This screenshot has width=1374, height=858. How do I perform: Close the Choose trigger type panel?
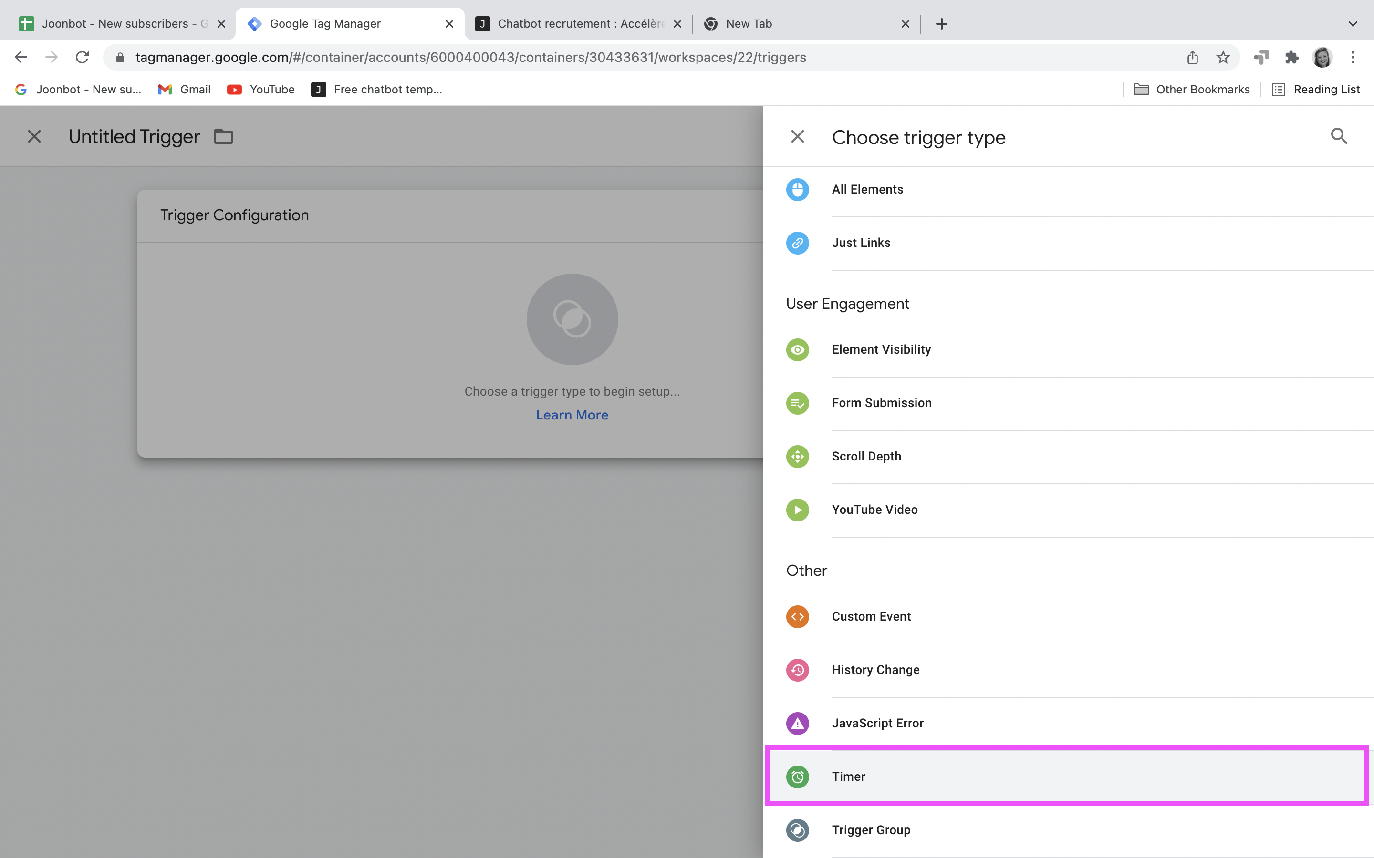pos(797,136)
